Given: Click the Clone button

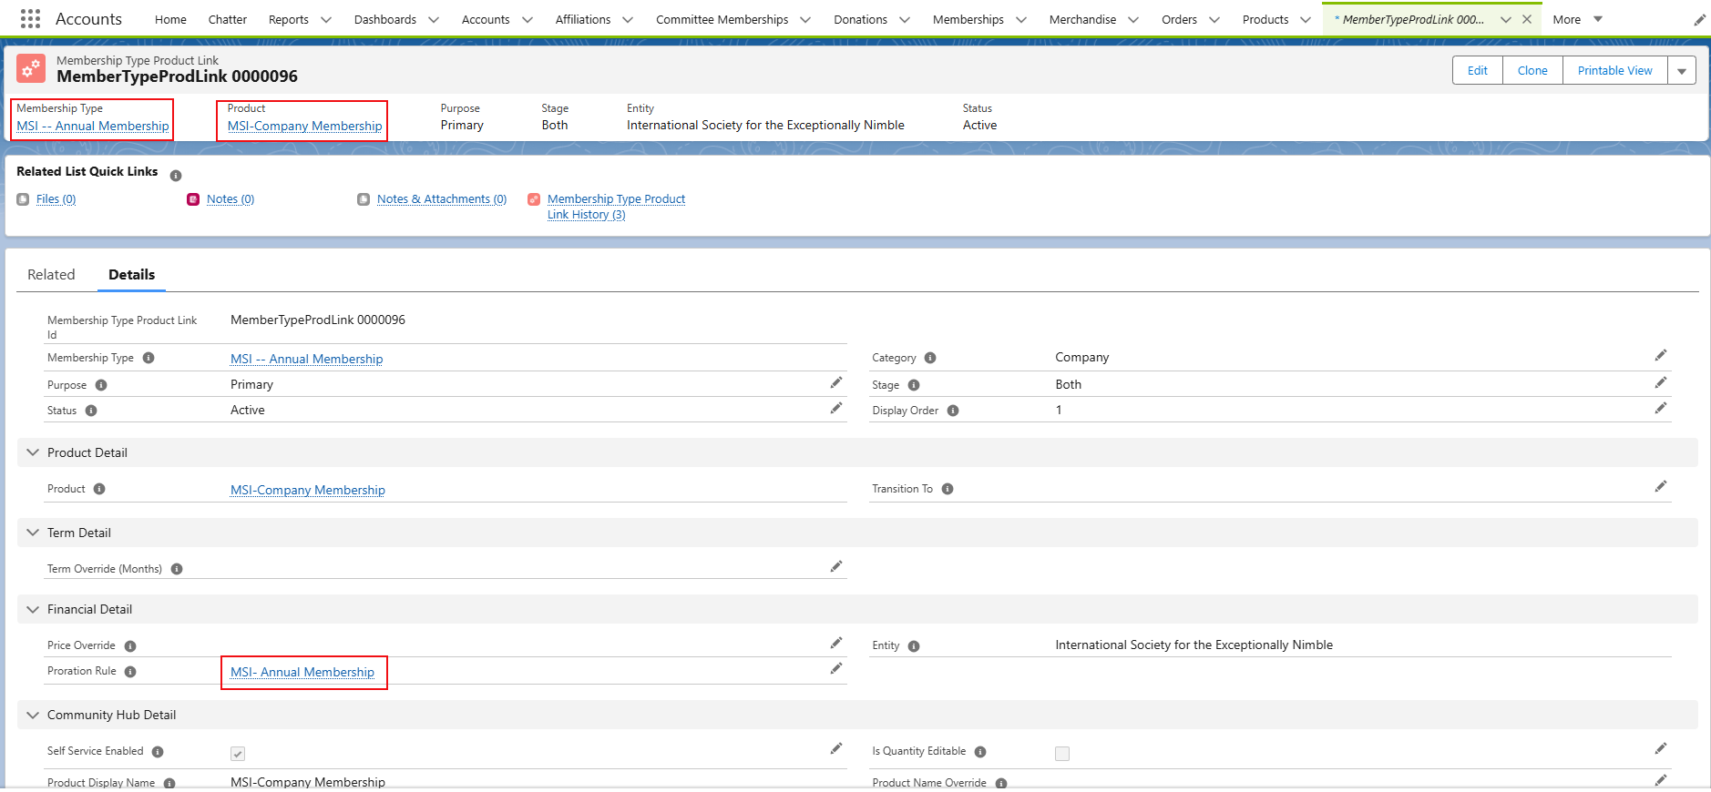Looking at the screenshot, I should click(1532, 71).
